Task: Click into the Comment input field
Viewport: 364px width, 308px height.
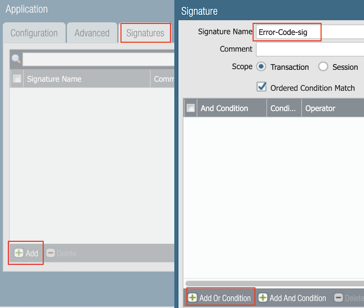Action: coord(310,49)
